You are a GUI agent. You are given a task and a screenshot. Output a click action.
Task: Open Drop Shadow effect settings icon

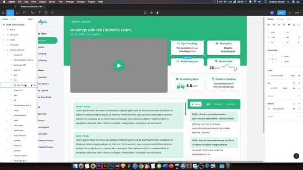pos(269,109)
